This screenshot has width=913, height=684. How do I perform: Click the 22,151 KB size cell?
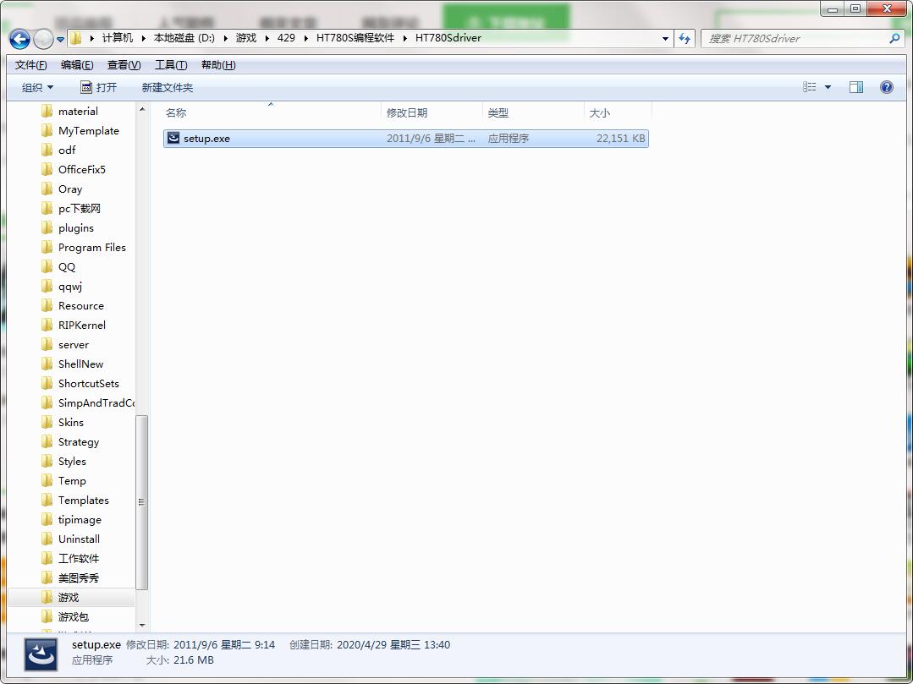(x=620, y=139)
